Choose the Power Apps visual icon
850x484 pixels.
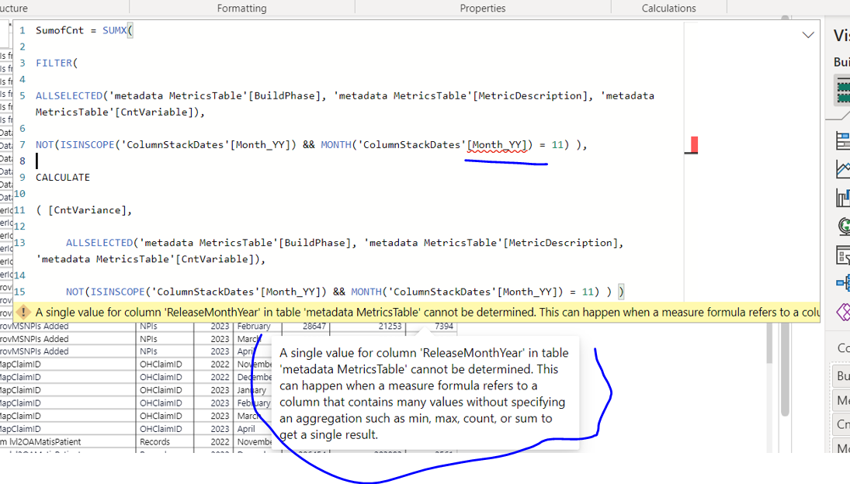[x=844, y=312]
